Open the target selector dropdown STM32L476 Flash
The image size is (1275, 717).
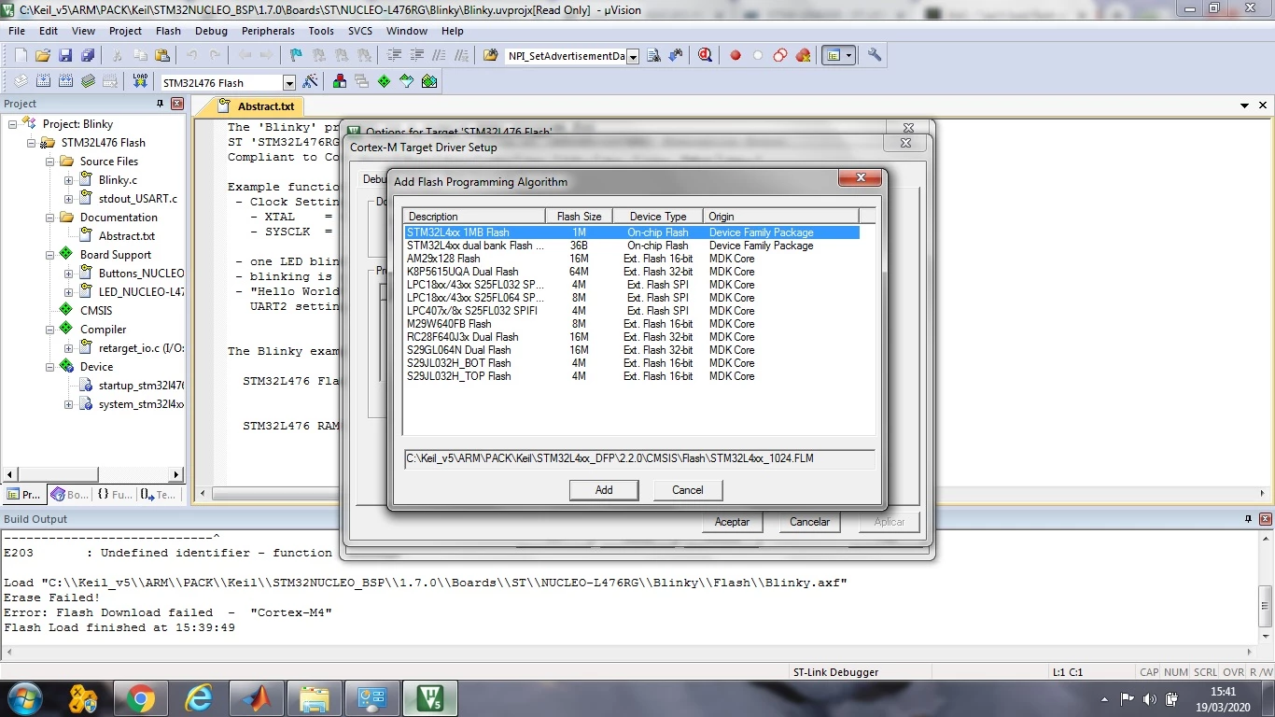click(x=289, y=83)
